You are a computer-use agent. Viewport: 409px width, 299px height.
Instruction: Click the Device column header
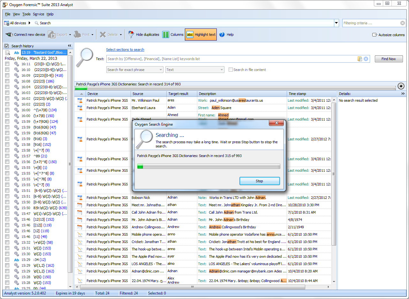click(x=108, y=94)
